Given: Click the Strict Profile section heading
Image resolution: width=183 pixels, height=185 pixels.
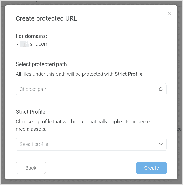Looking at the screenshot, I should (31, 112).
